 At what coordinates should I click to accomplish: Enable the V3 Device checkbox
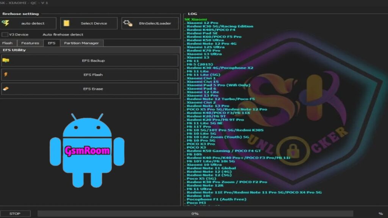click(5, 34)
